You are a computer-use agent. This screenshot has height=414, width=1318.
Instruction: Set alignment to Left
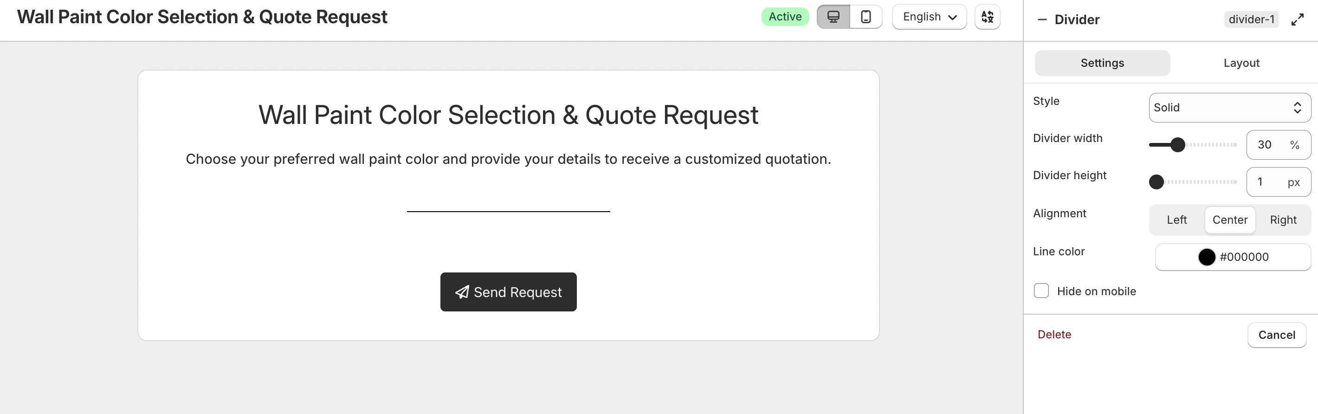(1176, 220)
